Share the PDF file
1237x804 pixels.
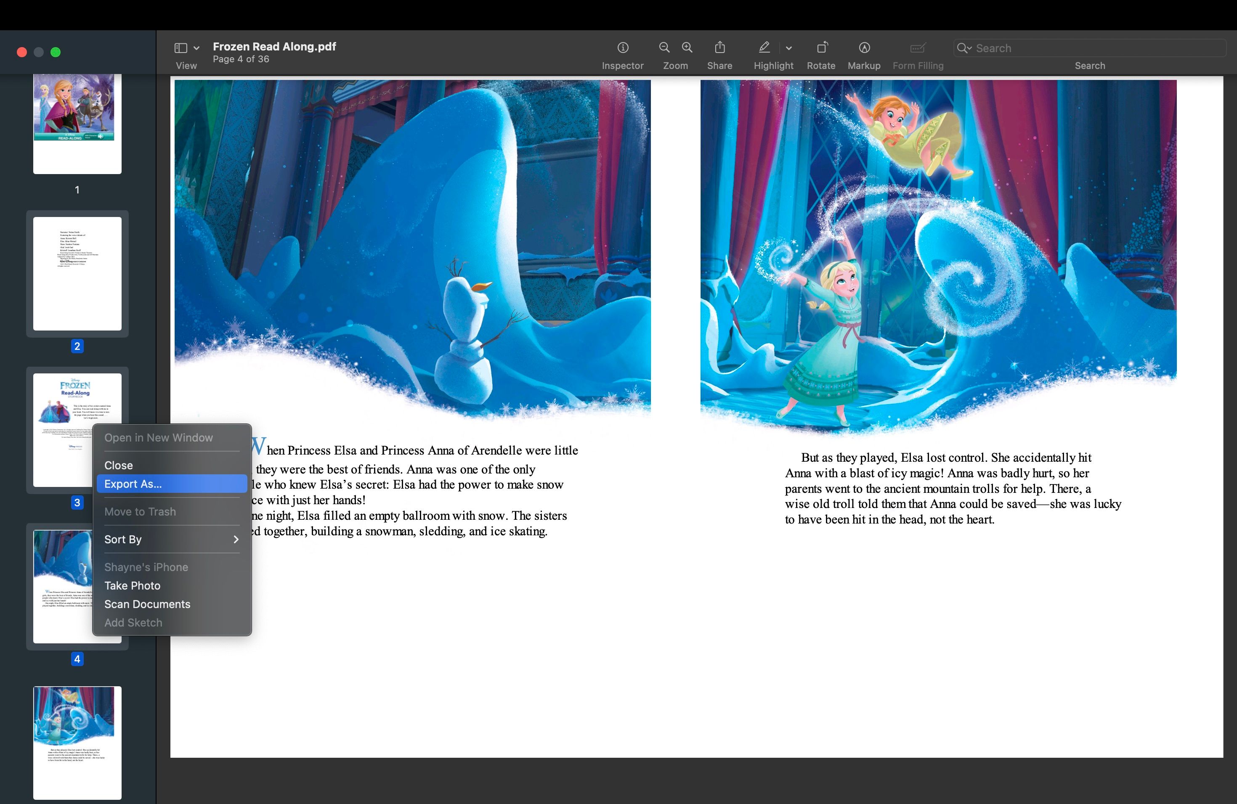[x=719, y=47]
